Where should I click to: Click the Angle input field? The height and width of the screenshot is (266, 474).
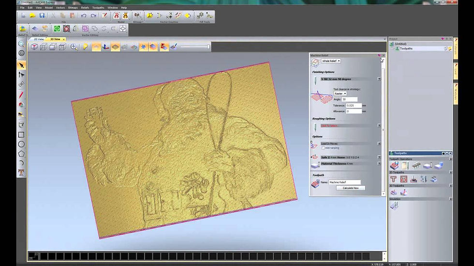(x=349, y=99)
